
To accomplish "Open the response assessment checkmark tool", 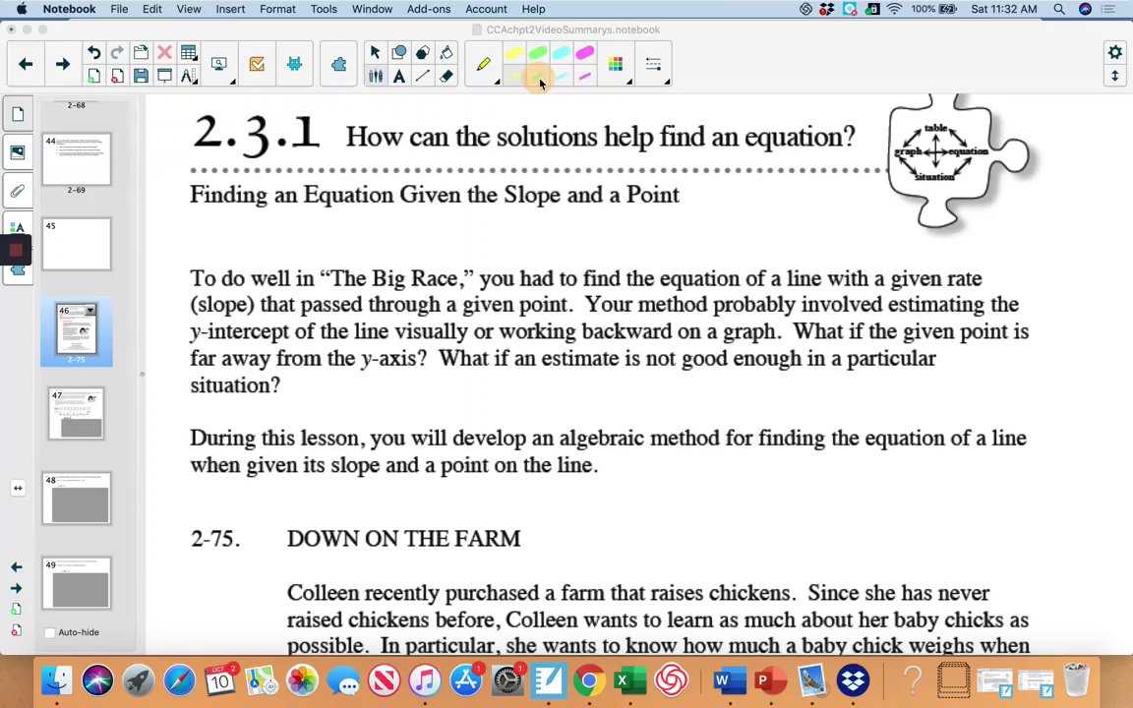I will (x=257, y=64).
